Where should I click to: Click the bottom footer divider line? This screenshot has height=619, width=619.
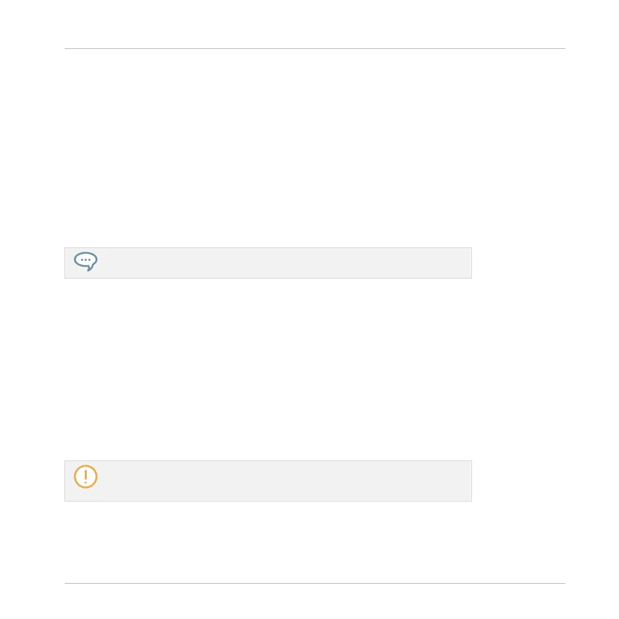315,583
